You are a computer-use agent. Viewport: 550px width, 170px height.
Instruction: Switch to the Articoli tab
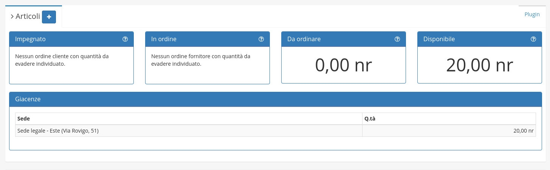coord(28,17)
